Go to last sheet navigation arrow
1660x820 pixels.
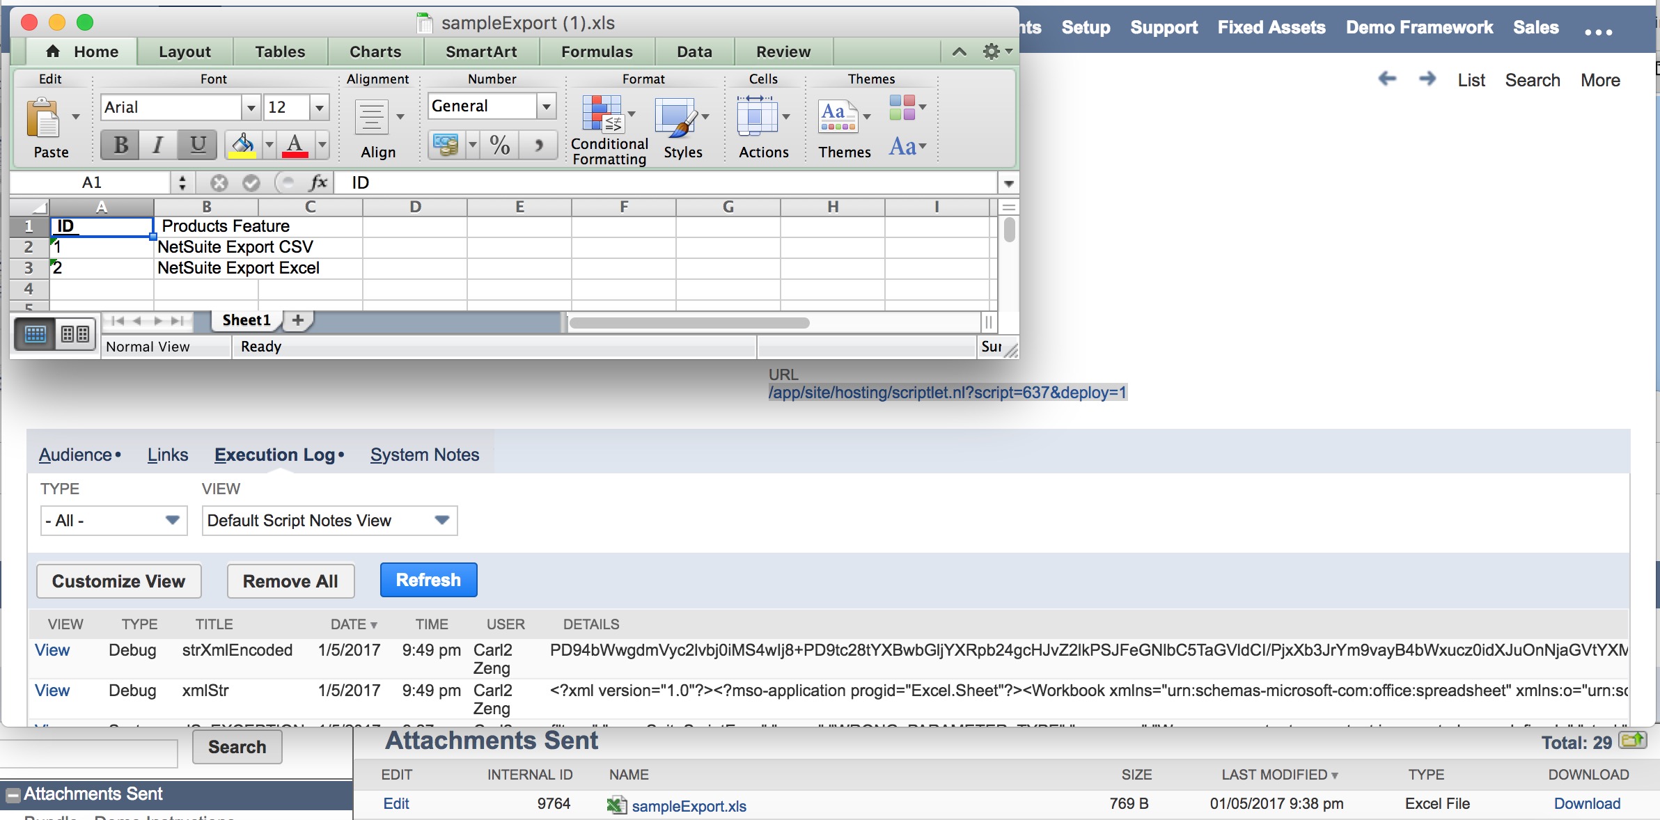click(178, 321)
